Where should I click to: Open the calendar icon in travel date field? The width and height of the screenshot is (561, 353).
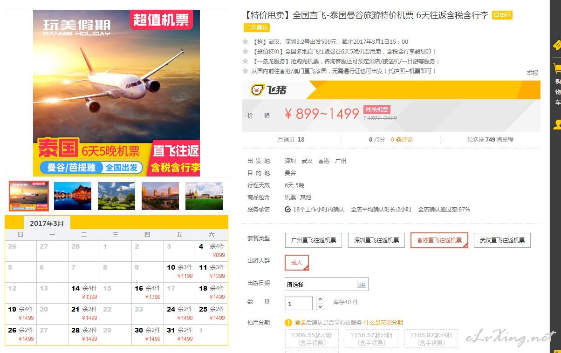[362, 284]
